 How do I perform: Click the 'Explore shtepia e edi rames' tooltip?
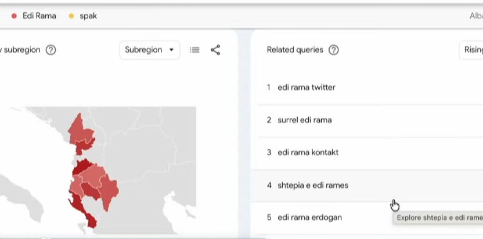pos(438,218)
